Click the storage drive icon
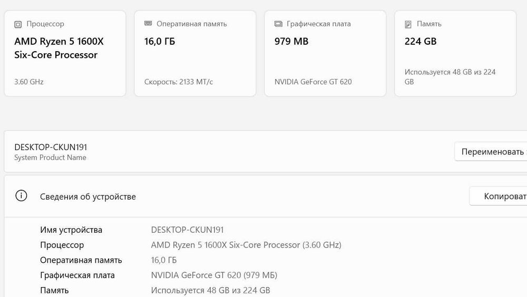 [408, 24]
